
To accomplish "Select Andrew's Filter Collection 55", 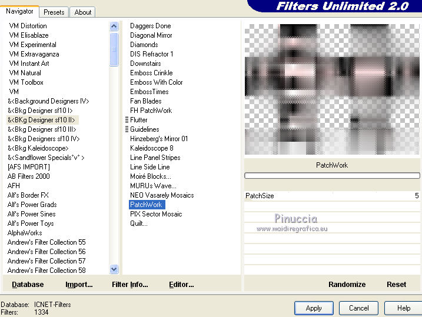I will (x=46, y=242).
